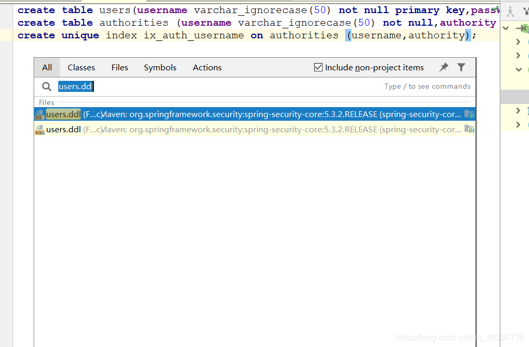
Task: Click the 'index' word in third line
Action: pyautogui.click(x=121, y=35)
